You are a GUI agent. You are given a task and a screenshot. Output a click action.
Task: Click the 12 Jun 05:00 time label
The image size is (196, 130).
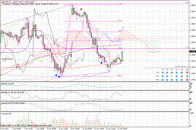(x=122, y=128)
